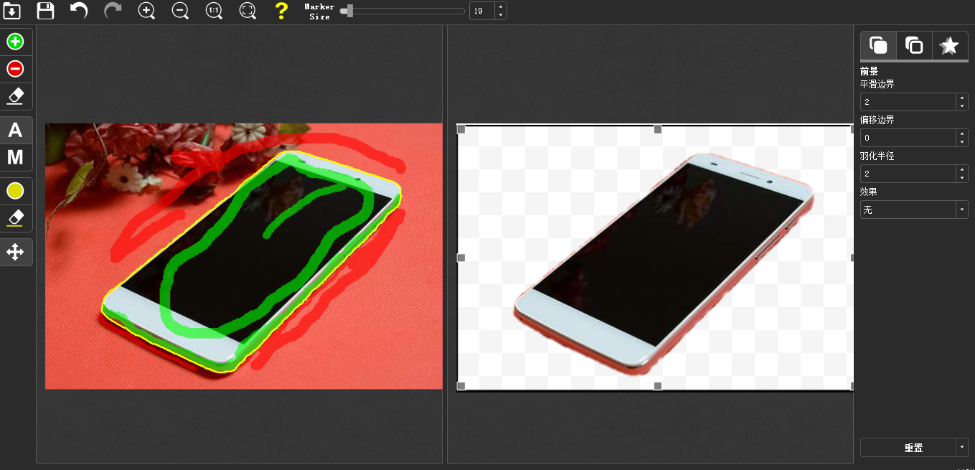
Task: Open help with the yellow question mark
Action: 281,11
